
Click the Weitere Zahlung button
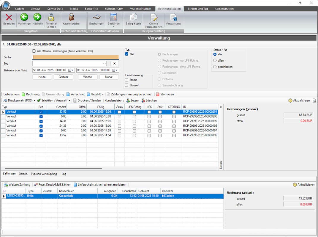pos(17,184)
